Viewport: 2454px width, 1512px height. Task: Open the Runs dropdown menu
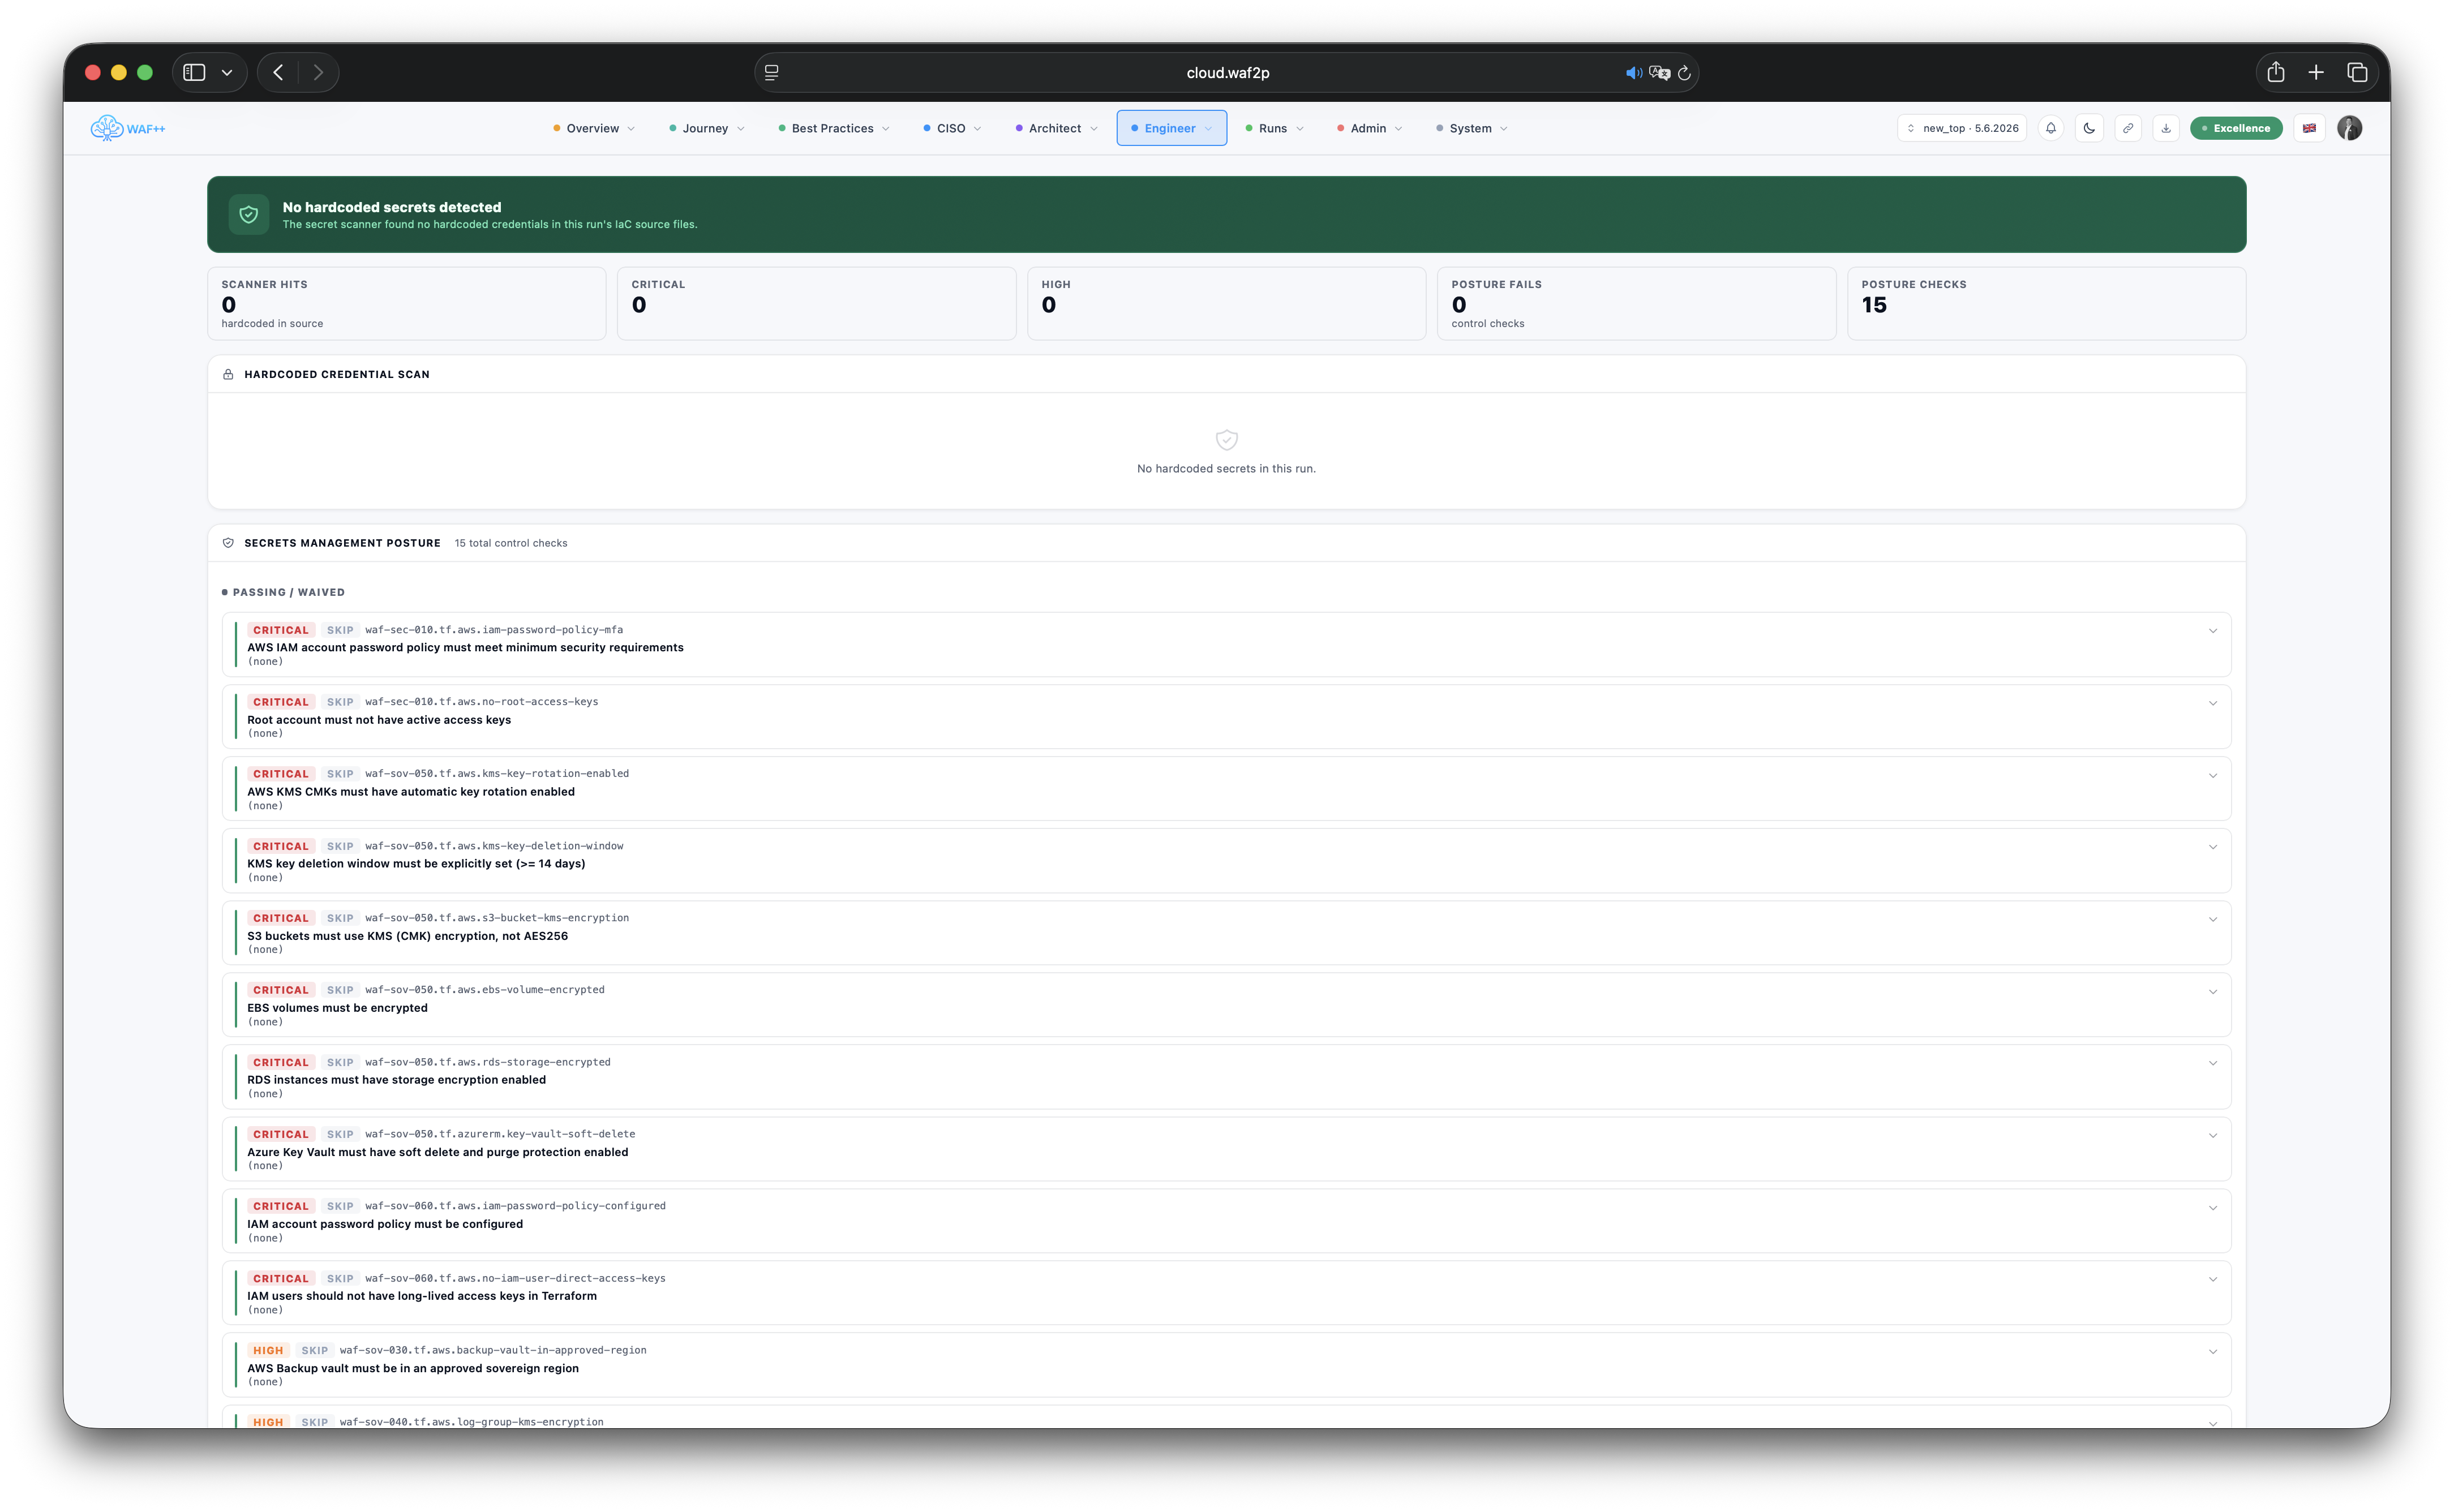[1274, 128]
